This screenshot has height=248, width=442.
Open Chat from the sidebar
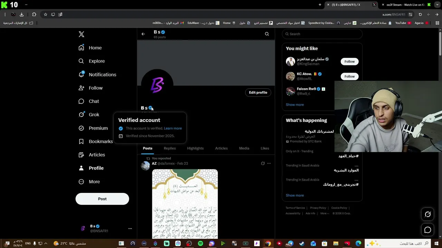(x=89, y=101)
